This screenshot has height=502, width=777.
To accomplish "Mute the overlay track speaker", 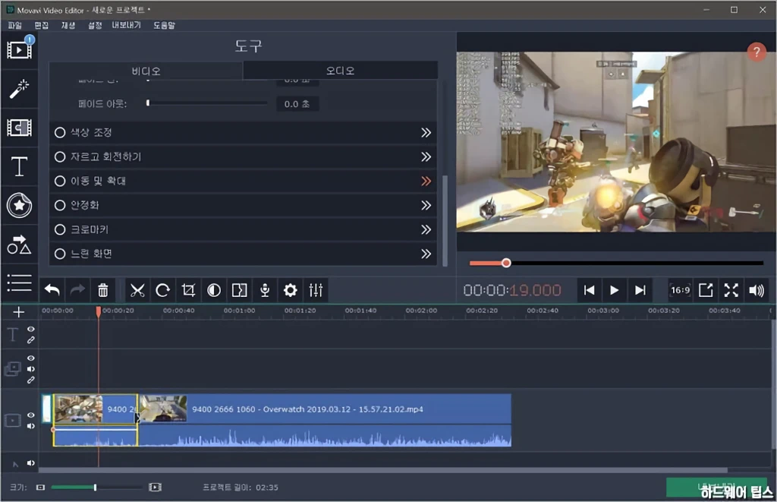I will coord(30,369).
